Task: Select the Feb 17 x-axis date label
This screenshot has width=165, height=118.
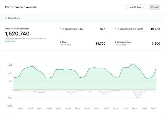Action: (154, 108)
